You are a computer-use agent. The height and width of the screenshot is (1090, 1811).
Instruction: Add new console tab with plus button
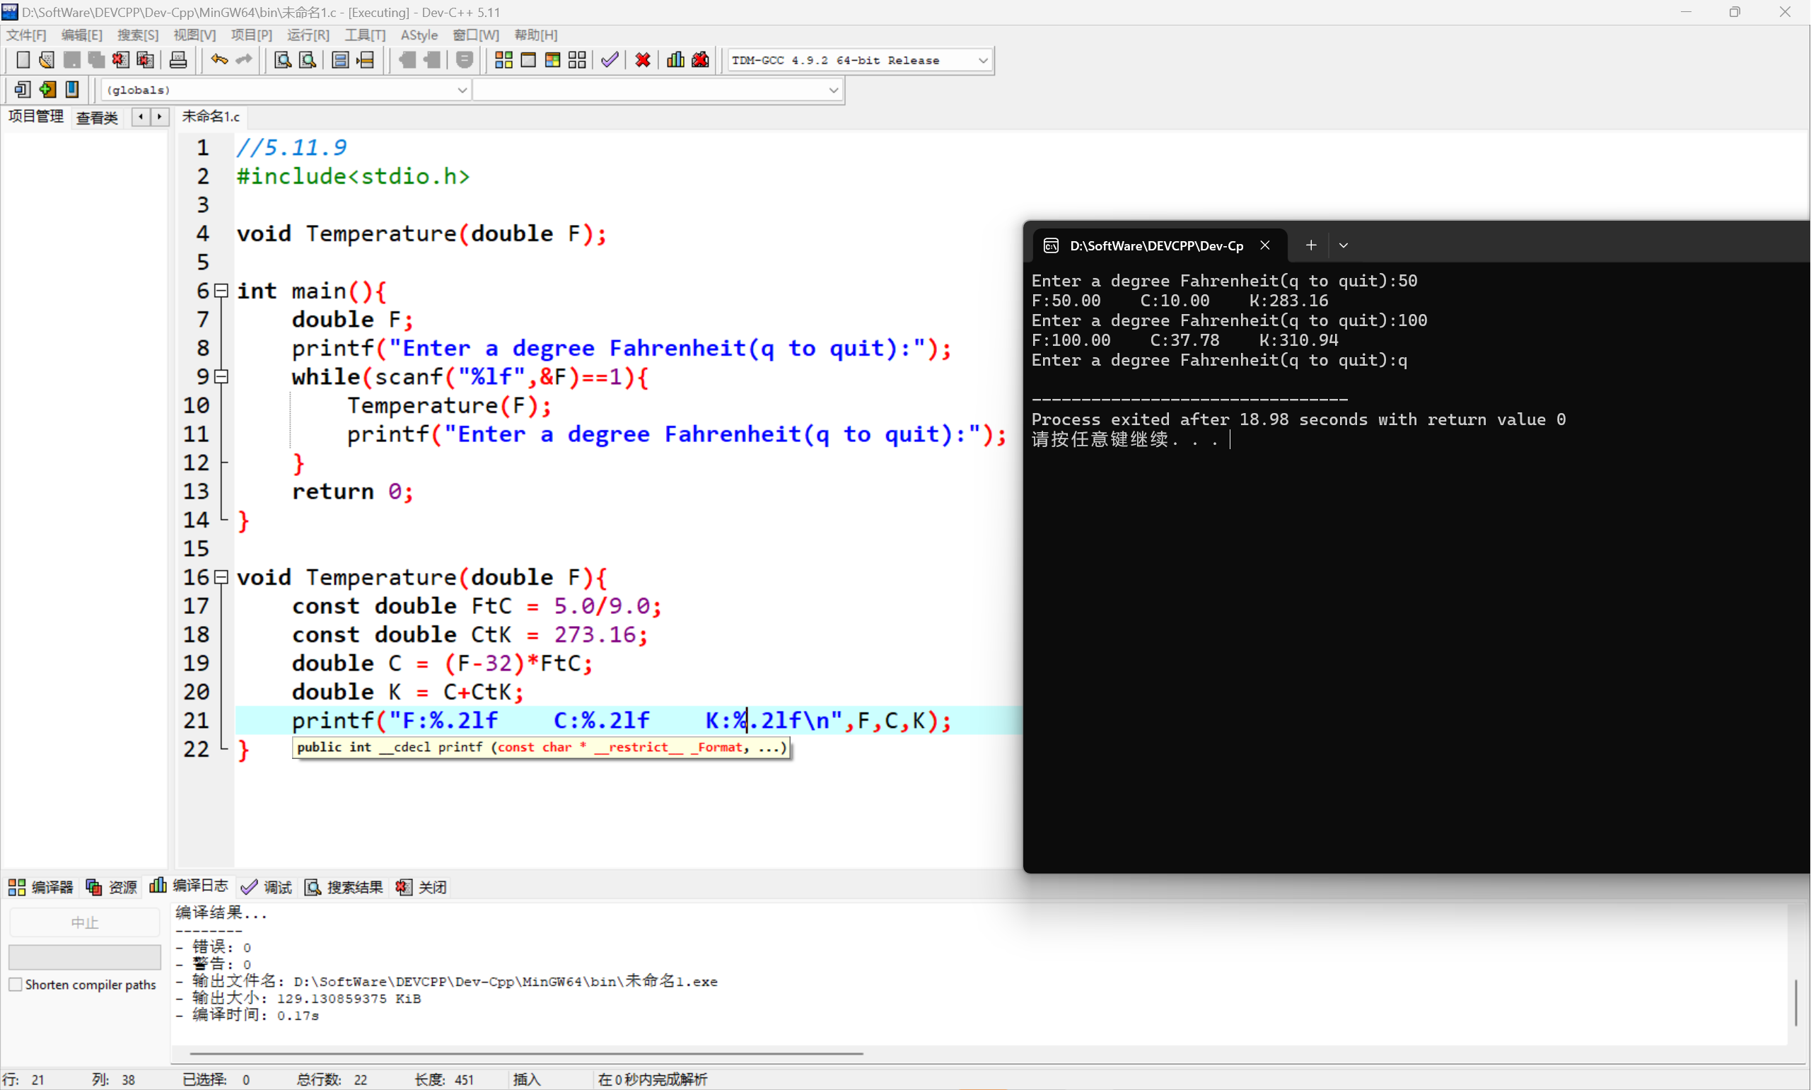[x=1311, y=245]
